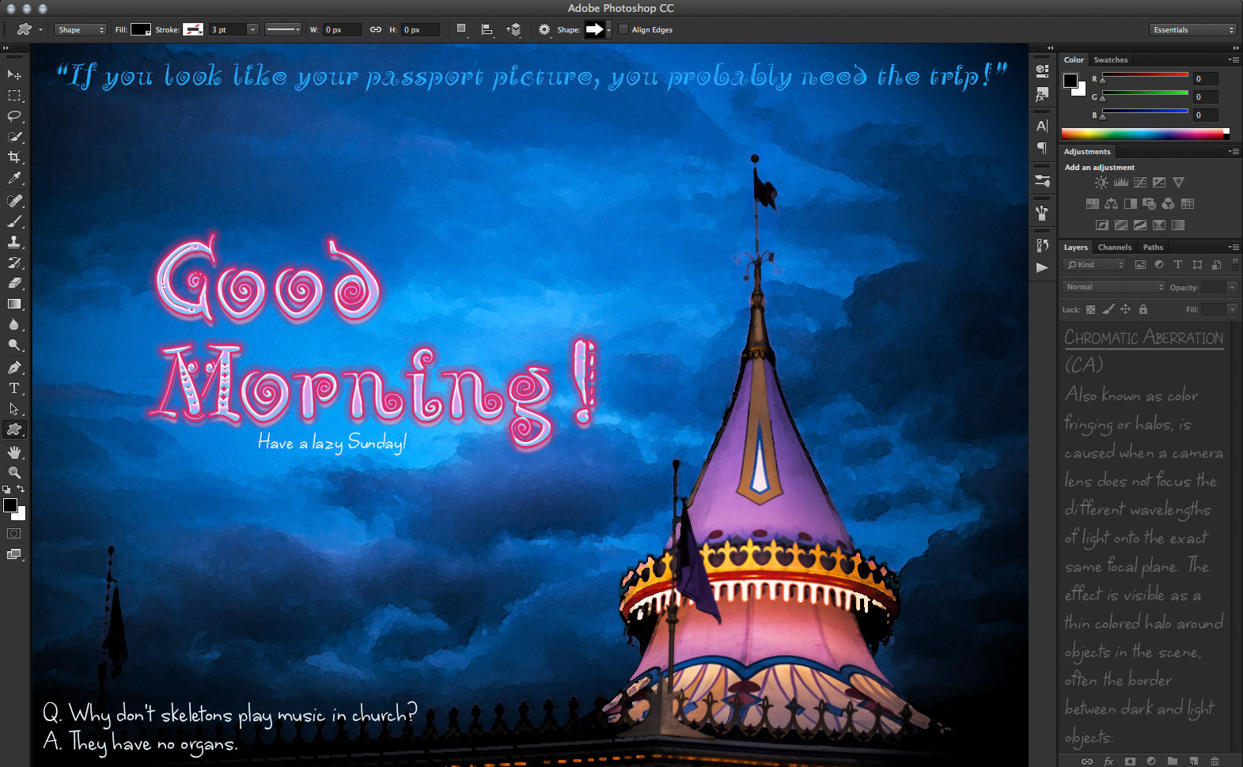Open the Character panel icon
Image resolution: width=1243 pixels, height=767 pixels.
[x=1042, y=126]
